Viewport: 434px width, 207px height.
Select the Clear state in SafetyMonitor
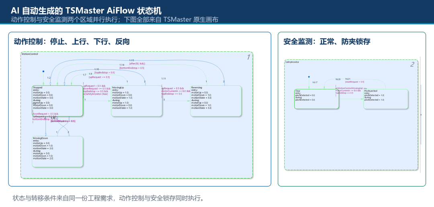click(317, 99)
